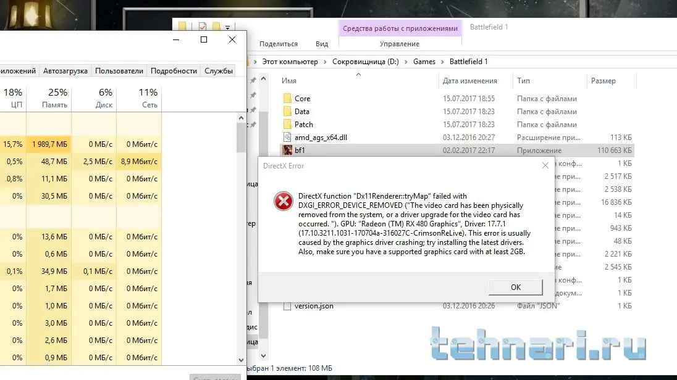Image resolution: width=677 pixels, height=380 pixels.
Task: Open the Поделиться ribbon tab in Explorer
Action: [279, 44]
